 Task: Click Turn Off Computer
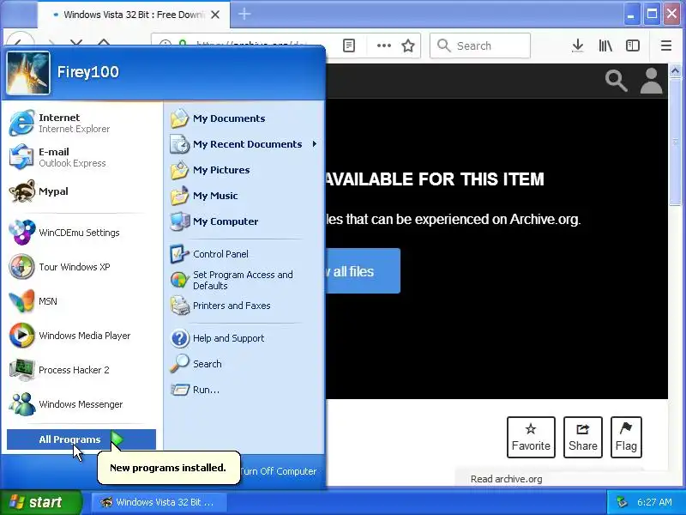[278, 471]
